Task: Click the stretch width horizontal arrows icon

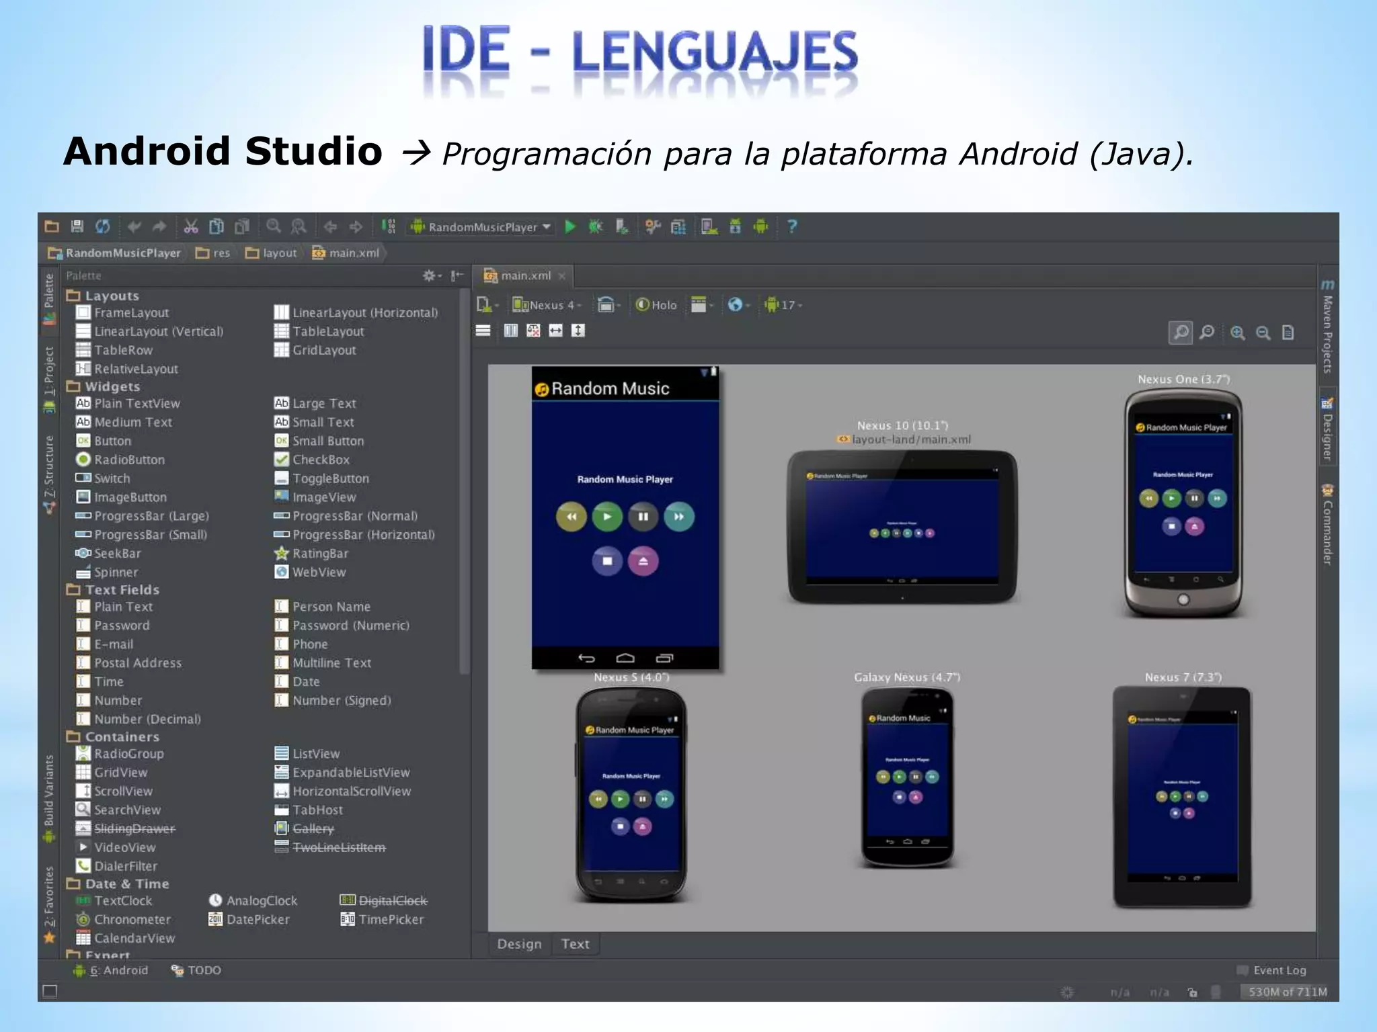Action: [555, 331]
